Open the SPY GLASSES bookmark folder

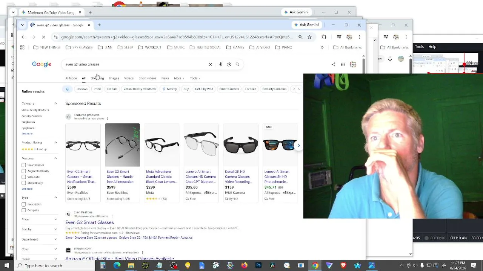point(79,47)
